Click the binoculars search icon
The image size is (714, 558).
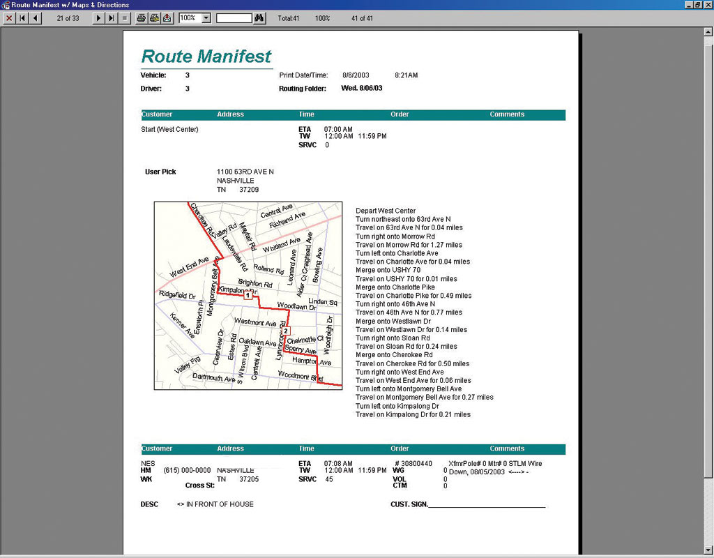click(x=259, y=18)
